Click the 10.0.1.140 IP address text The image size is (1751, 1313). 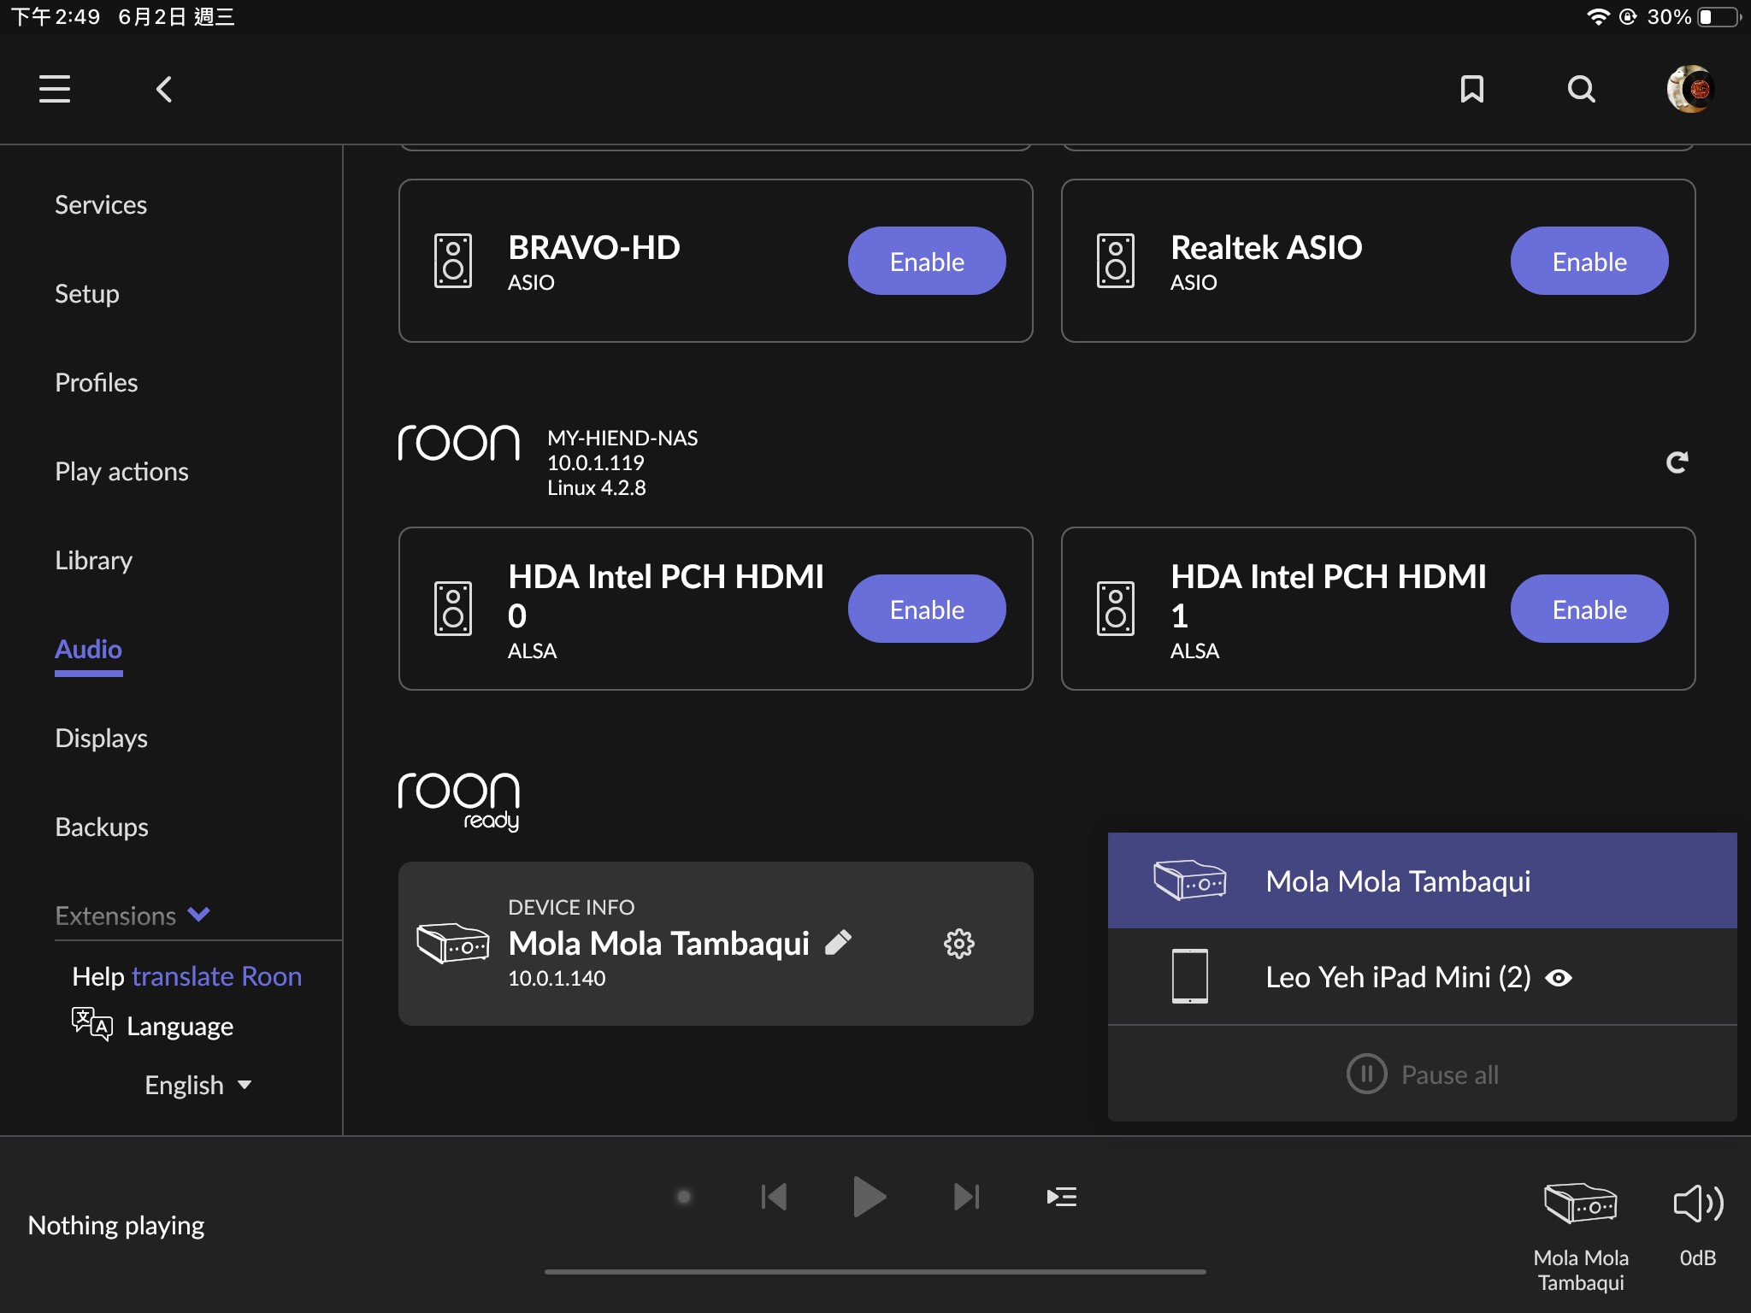[557, 979]
